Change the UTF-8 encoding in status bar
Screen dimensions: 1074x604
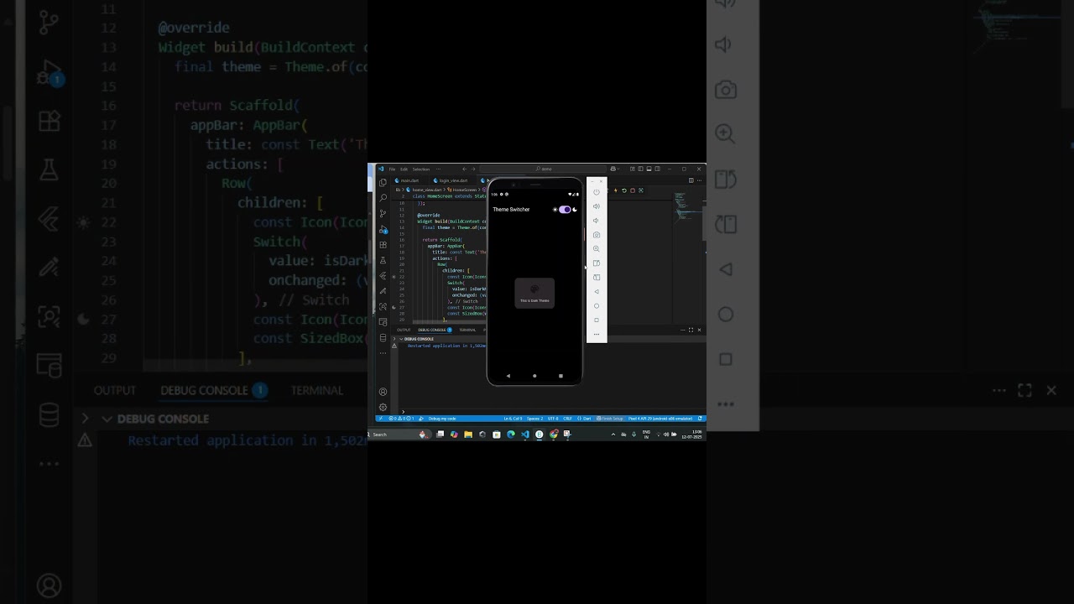(553, 419)
